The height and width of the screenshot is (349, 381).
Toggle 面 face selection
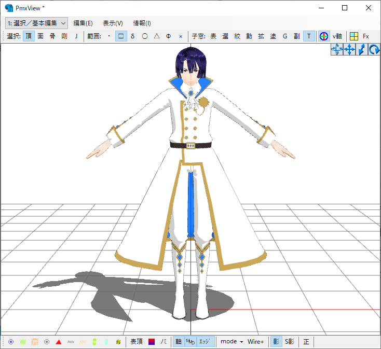tap(40, 36)
